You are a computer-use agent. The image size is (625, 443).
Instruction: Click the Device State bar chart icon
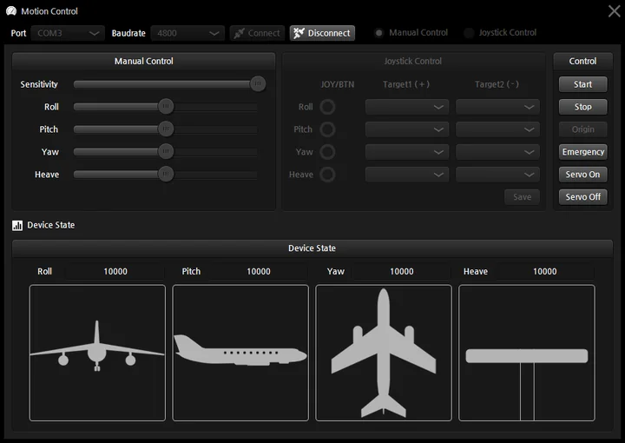[17, 225]
